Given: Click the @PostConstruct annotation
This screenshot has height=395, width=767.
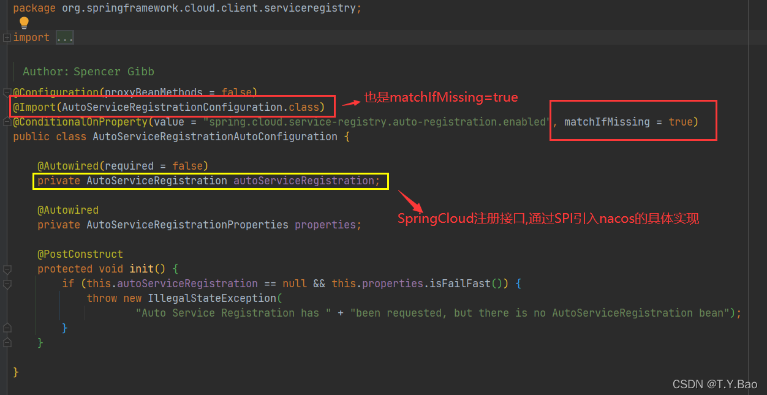Looking at the screenshot, I should [80, 254].
